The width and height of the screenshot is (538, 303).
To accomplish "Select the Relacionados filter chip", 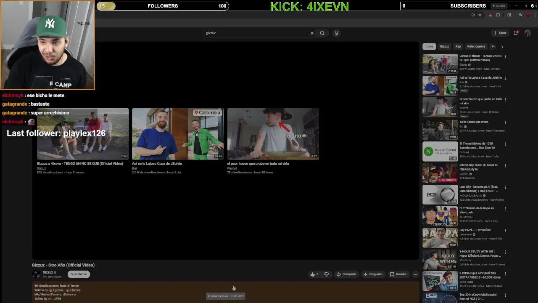I will [x=476, y=46].
